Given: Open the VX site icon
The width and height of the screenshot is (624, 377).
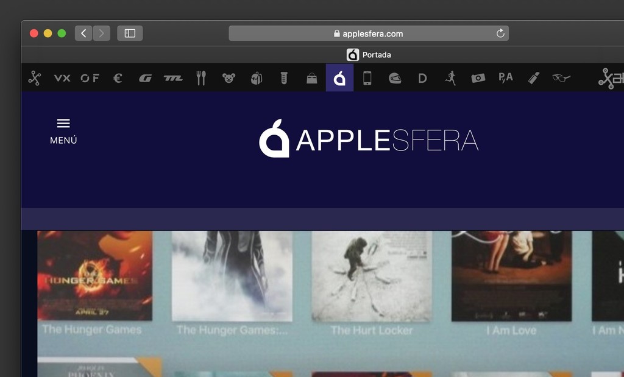Looking at the screenshot, I should point(62,78).
